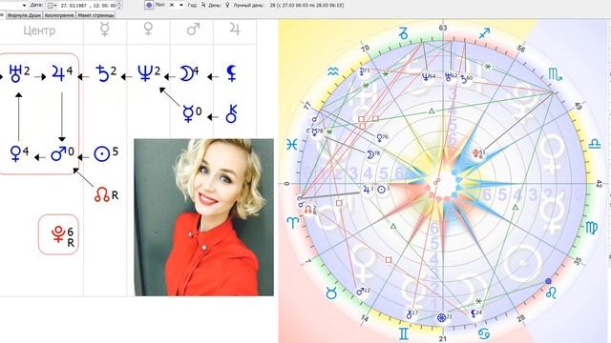
Task: Click the Venus column header symbol
Action: click(148, 30)
